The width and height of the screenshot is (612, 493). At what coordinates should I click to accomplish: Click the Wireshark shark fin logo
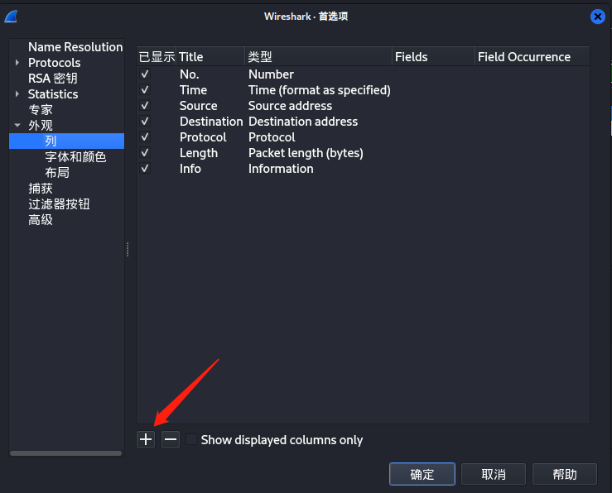pyautogui.click(x=11, y=17)
